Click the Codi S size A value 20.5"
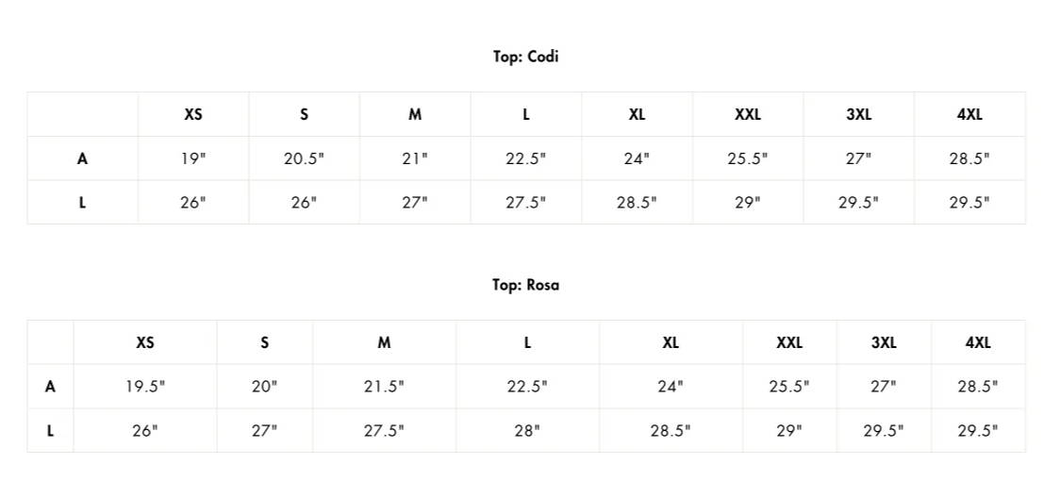 pyautogui.click(x=304, y=158)
